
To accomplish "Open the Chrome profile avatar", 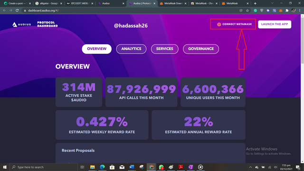I will click(294, 10).
